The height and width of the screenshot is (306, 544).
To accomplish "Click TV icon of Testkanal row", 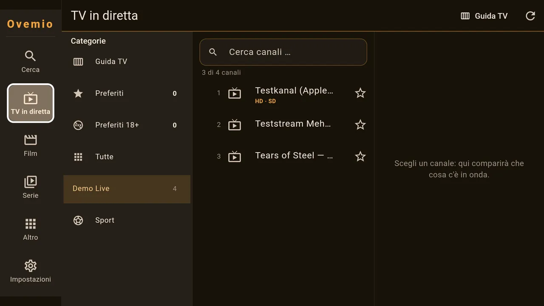I will [x=235, y=93].
